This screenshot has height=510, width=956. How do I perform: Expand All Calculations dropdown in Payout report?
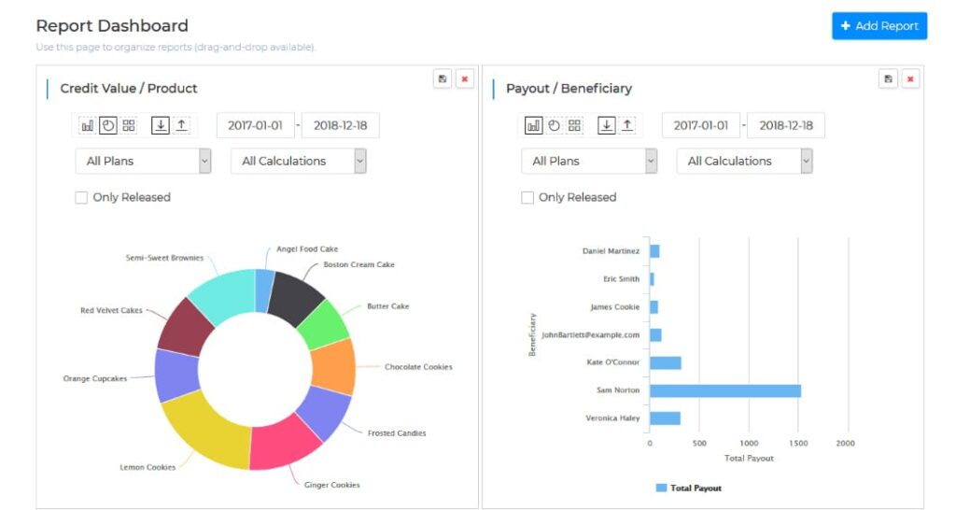pyautogui.click(x=744, y=161)
